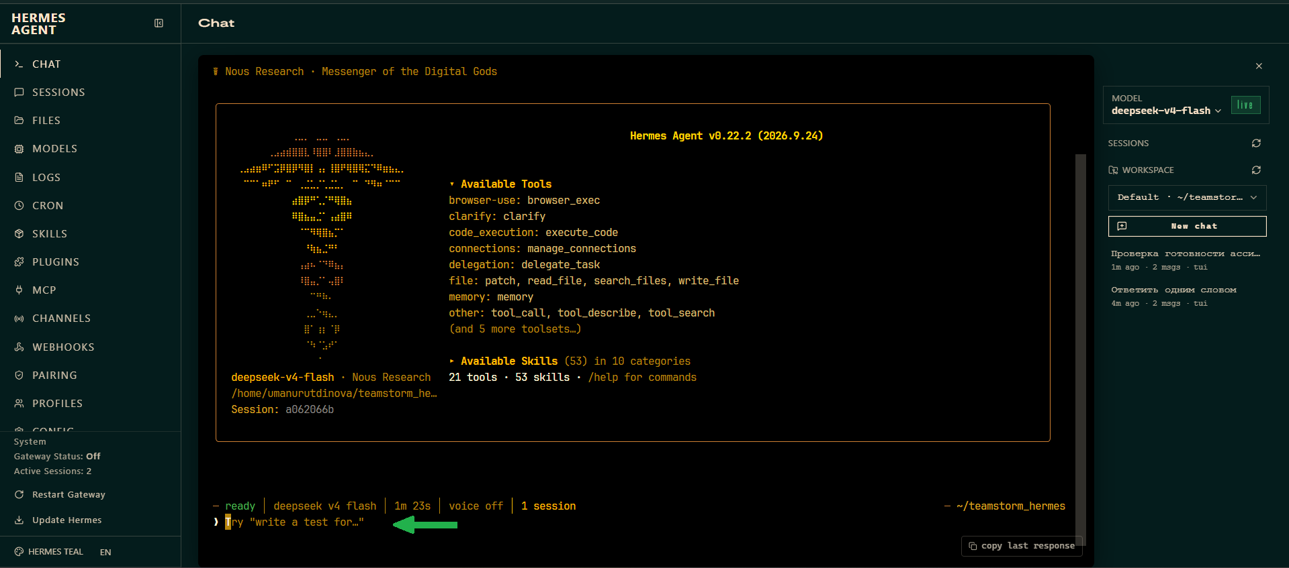Click the '/help for commands' text
This screenshot has width=1289, height=568.
(642, 378)
